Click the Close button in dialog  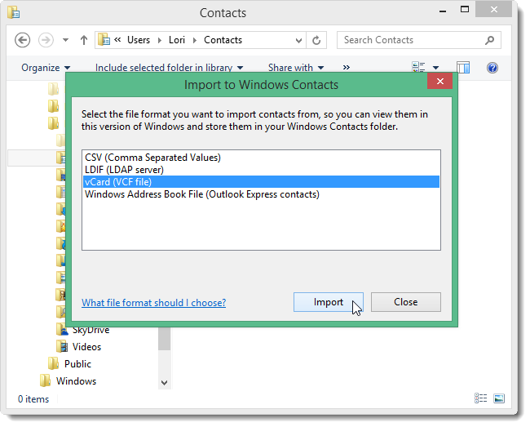point(405,302)
